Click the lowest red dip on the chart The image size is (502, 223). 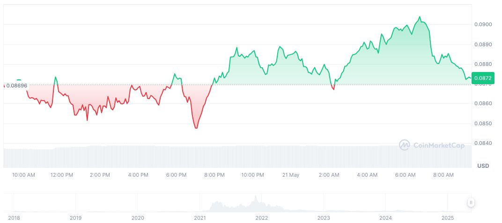coord(196,128)
